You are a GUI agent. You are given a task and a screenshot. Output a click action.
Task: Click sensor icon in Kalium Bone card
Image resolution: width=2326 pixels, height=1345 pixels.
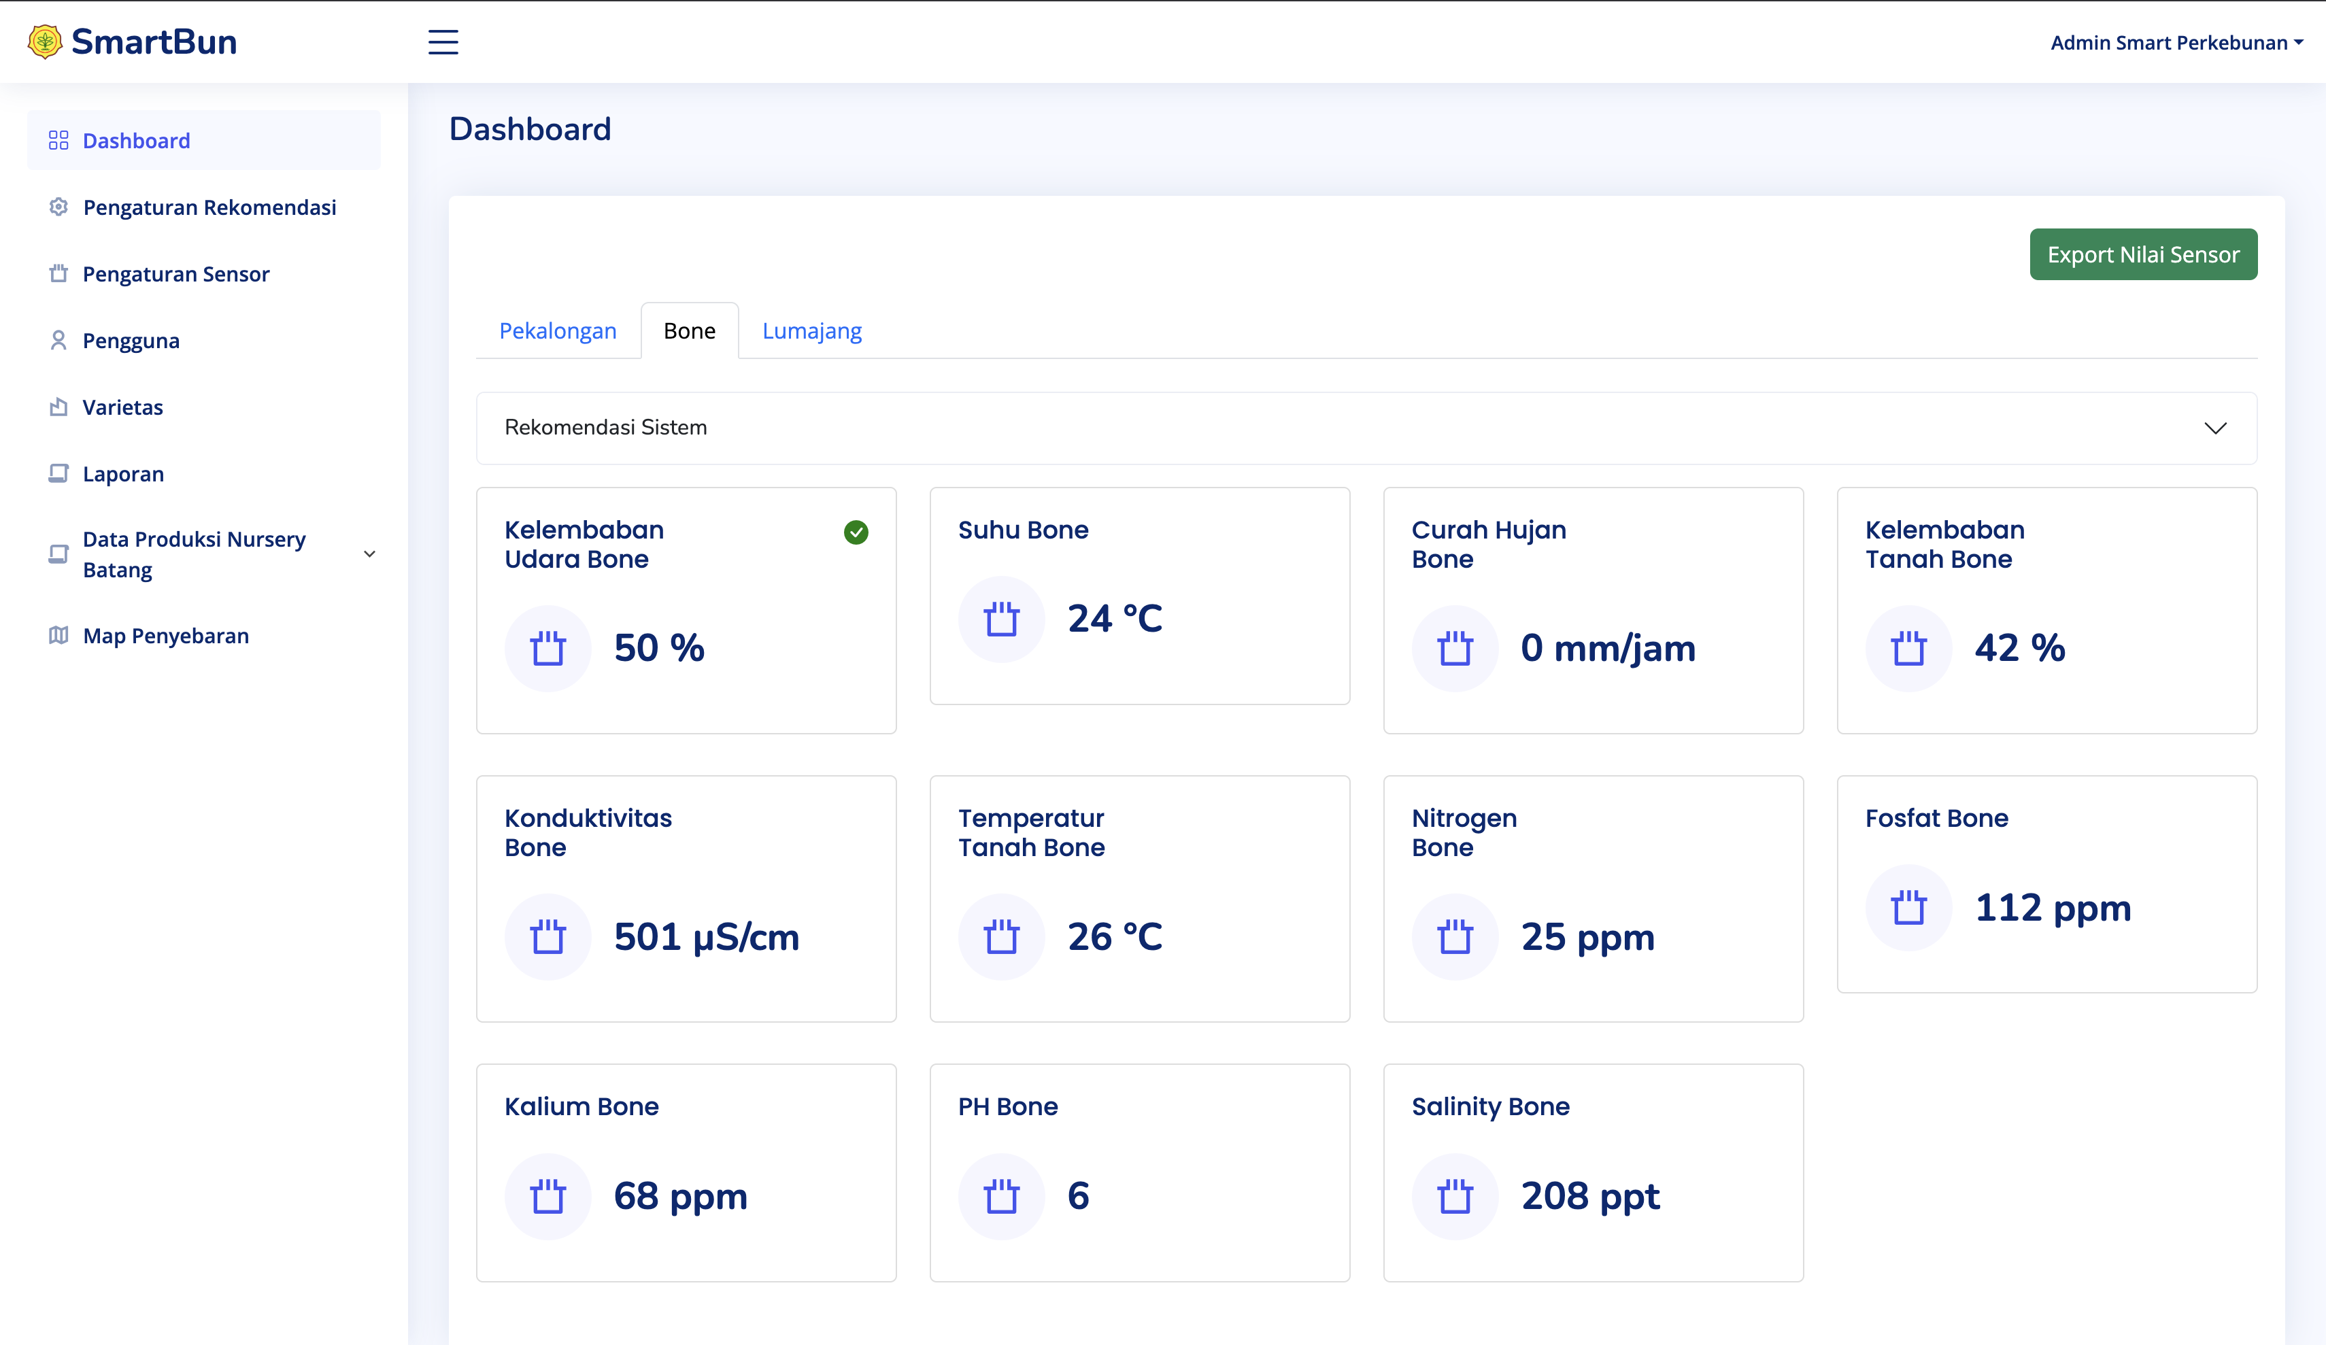[547, 1196]
